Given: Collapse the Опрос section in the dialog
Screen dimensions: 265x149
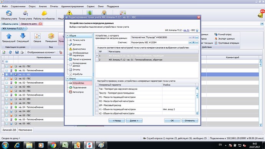Looking at the screenshot, I should 68,79.
